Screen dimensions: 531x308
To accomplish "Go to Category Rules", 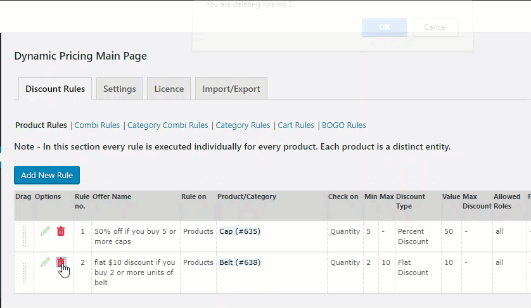I will (x=243, y=125).
